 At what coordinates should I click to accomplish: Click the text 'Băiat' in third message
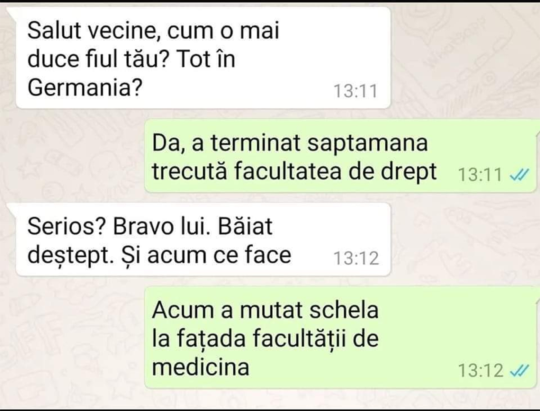[x=245, y=226]
